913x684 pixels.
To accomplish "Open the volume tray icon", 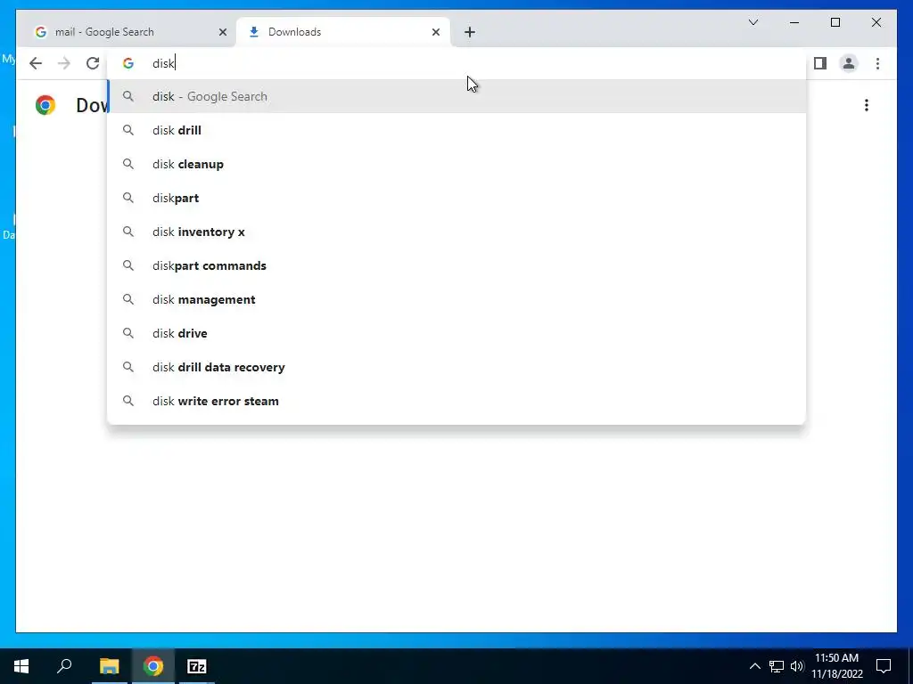I will click(x=797, y=666).
